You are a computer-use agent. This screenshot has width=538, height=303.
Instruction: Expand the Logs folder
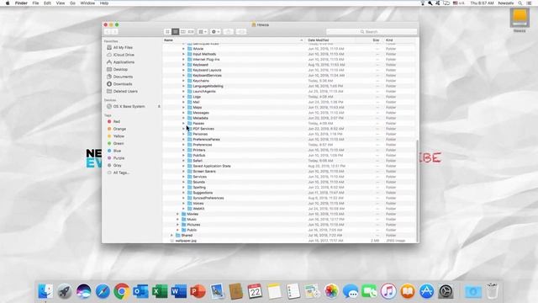[183, 97]
